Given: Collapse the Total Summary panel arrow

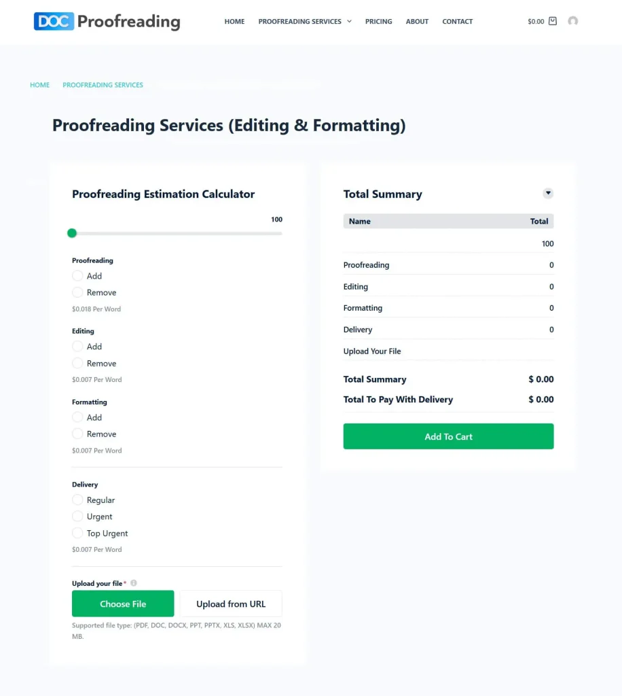Looking at the screenshot, I should pyautogui.click(x=548, y=194).
